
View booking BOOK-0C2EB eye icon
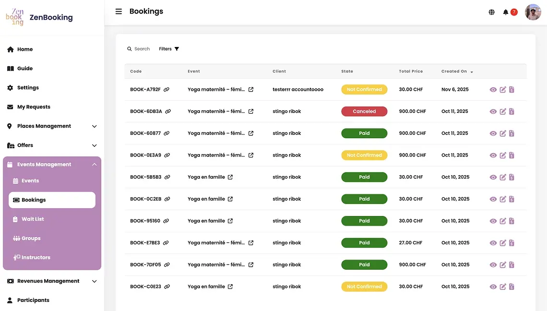tap(493, 199)
